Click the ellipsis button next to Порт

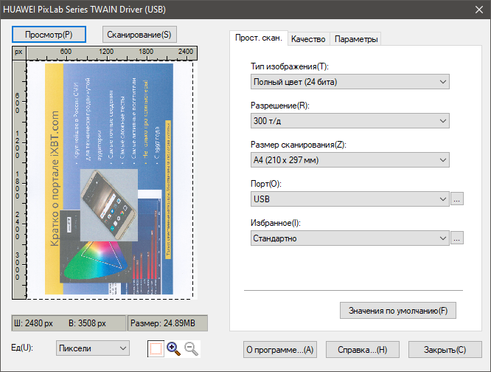click(457, 199)
